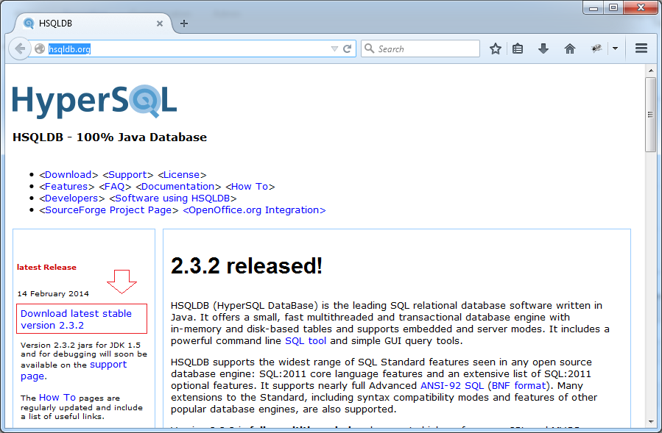
Task: Open the BNF format link
Action: pyautogui.click(x=519, y=385)
